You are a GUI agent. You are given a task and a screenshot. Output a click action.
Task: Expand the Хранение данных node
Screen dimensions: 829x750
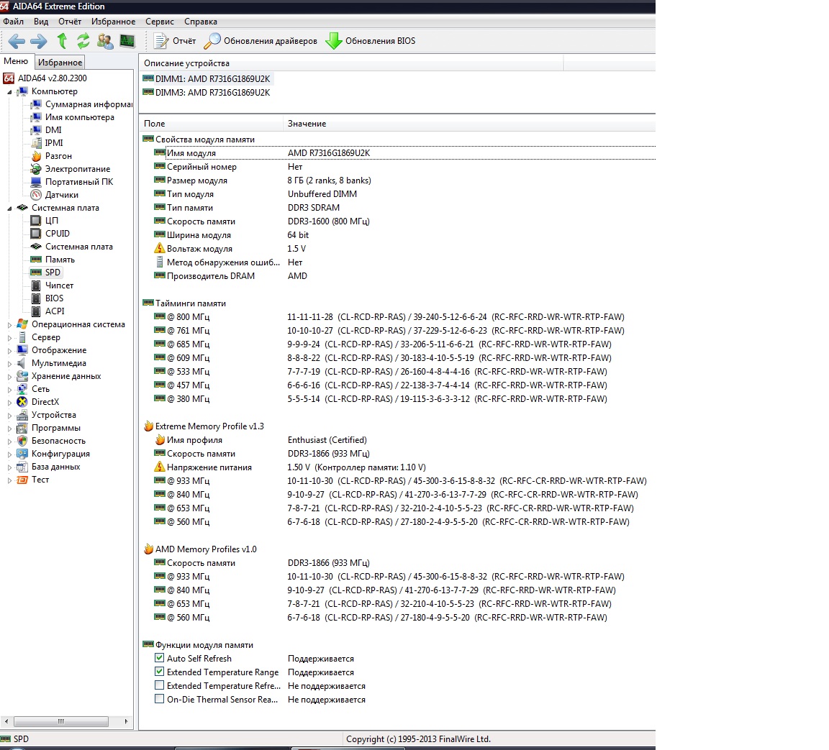pos(9,377)
